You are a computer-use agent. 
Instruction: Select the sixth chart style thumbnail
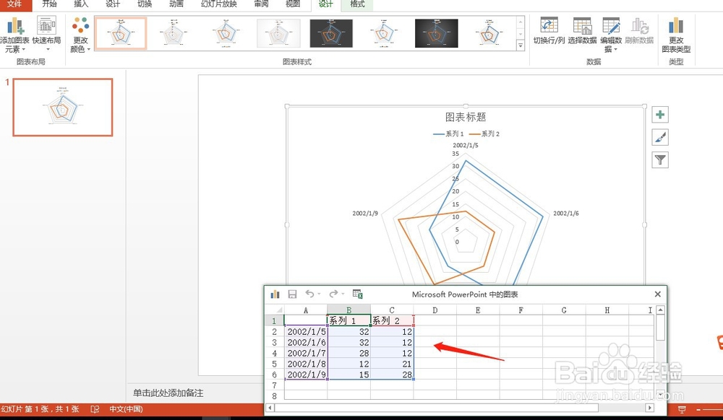(384, 33)
